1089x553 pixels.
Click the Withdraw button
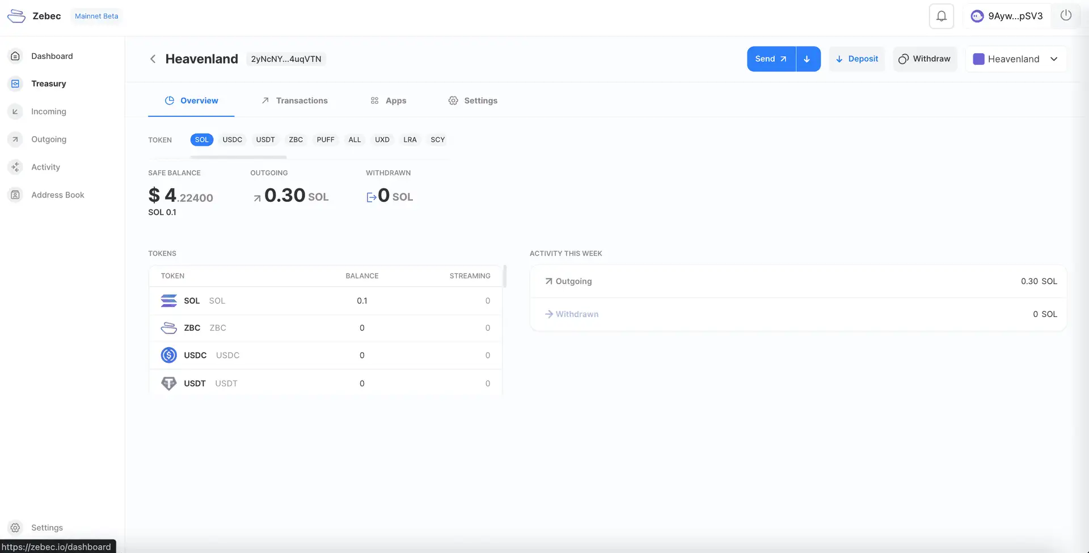click(x=925, y=59)
